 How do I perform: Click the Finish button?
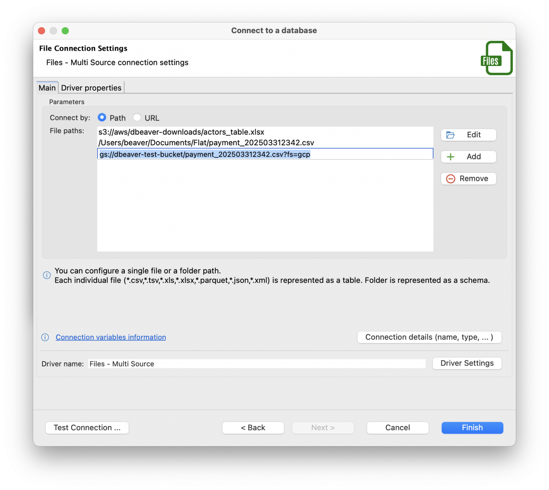click(472, 428)
